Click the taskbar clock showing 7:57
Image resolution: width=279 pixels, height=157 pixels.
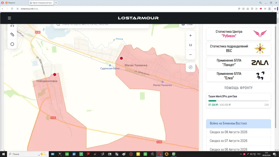(x=266, y=154)
